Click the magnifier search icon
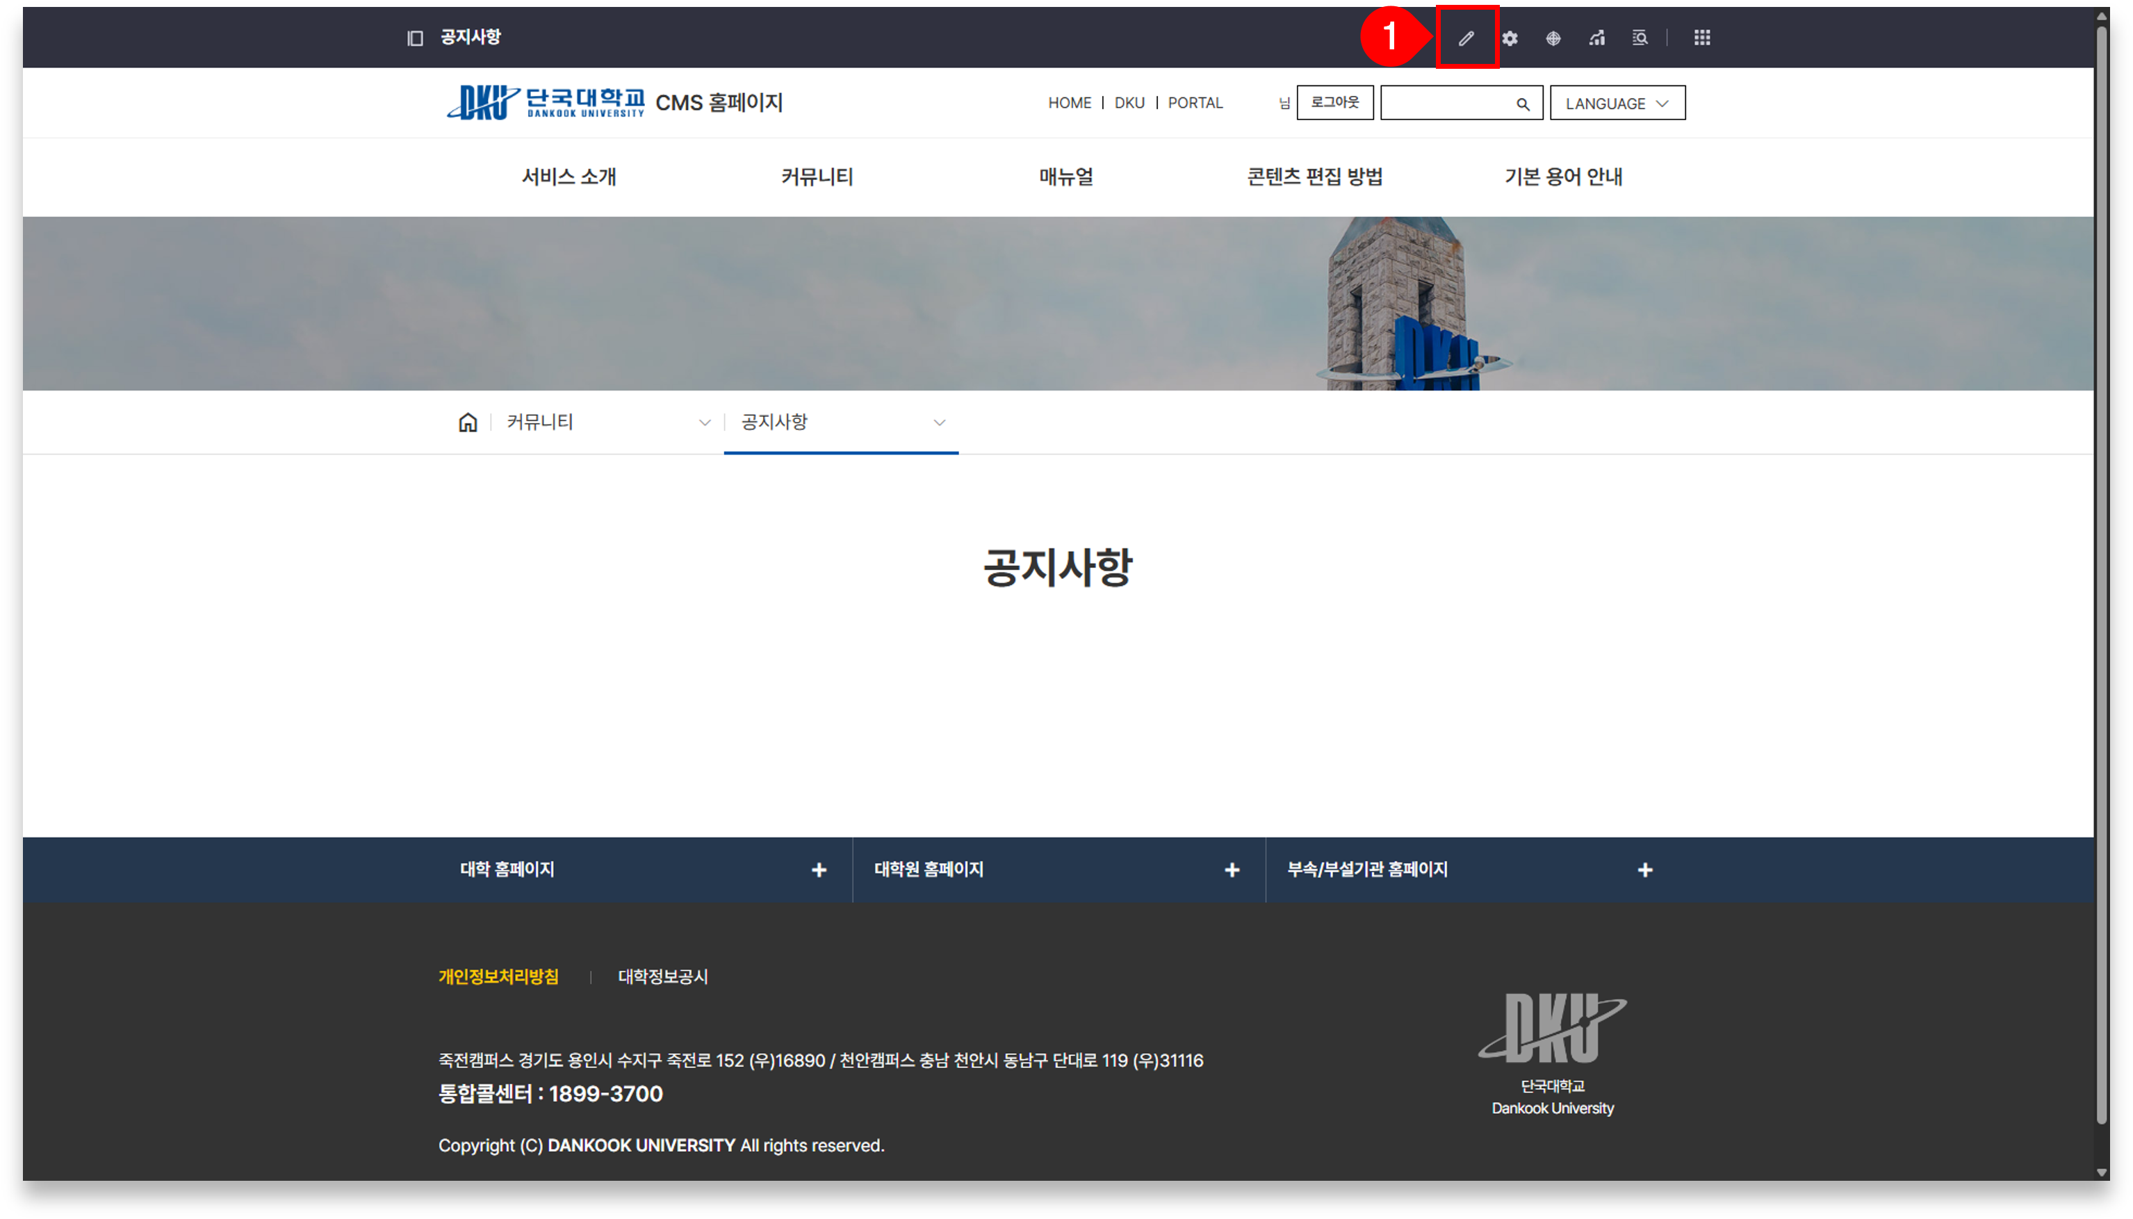The height and width of the screenshot is (1219, 2133). coord(1523,104)
